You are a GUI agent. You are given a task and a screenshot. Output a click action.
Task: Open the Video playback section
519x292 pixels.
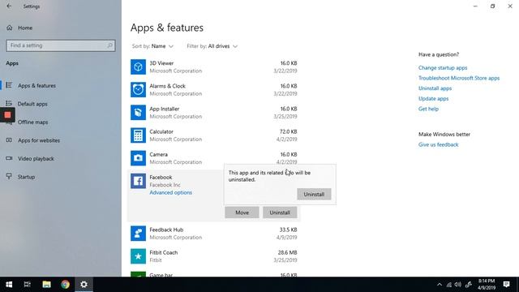click(x=36, y=159)
